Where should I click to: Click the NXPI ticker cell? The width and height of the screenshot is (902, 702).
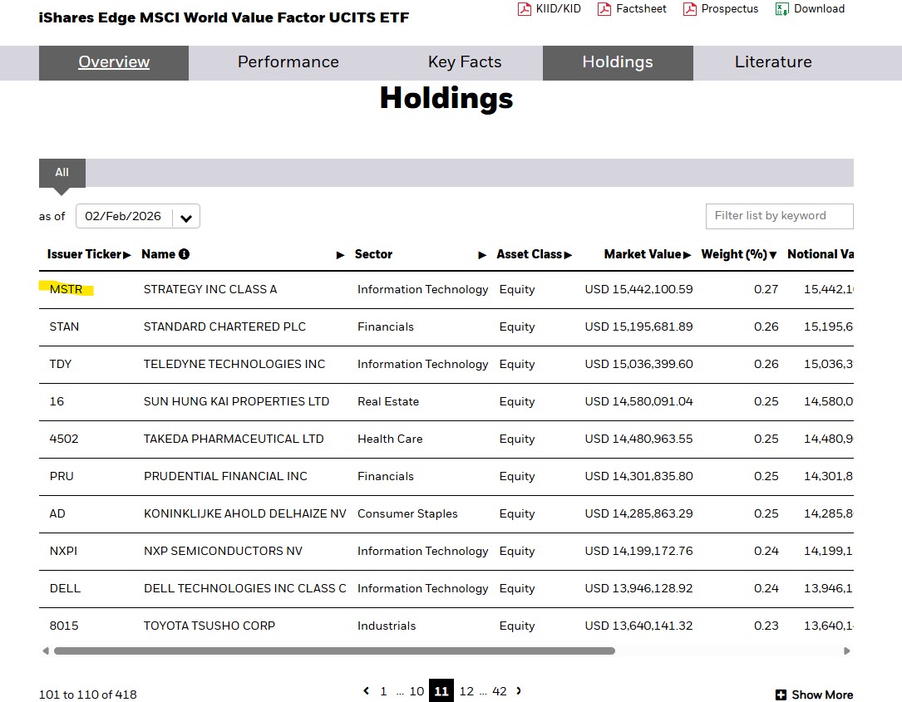[63, 551]
